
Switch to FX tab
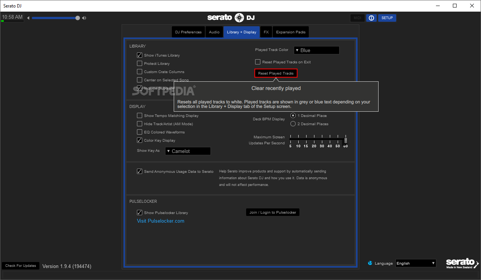point(266,32)
